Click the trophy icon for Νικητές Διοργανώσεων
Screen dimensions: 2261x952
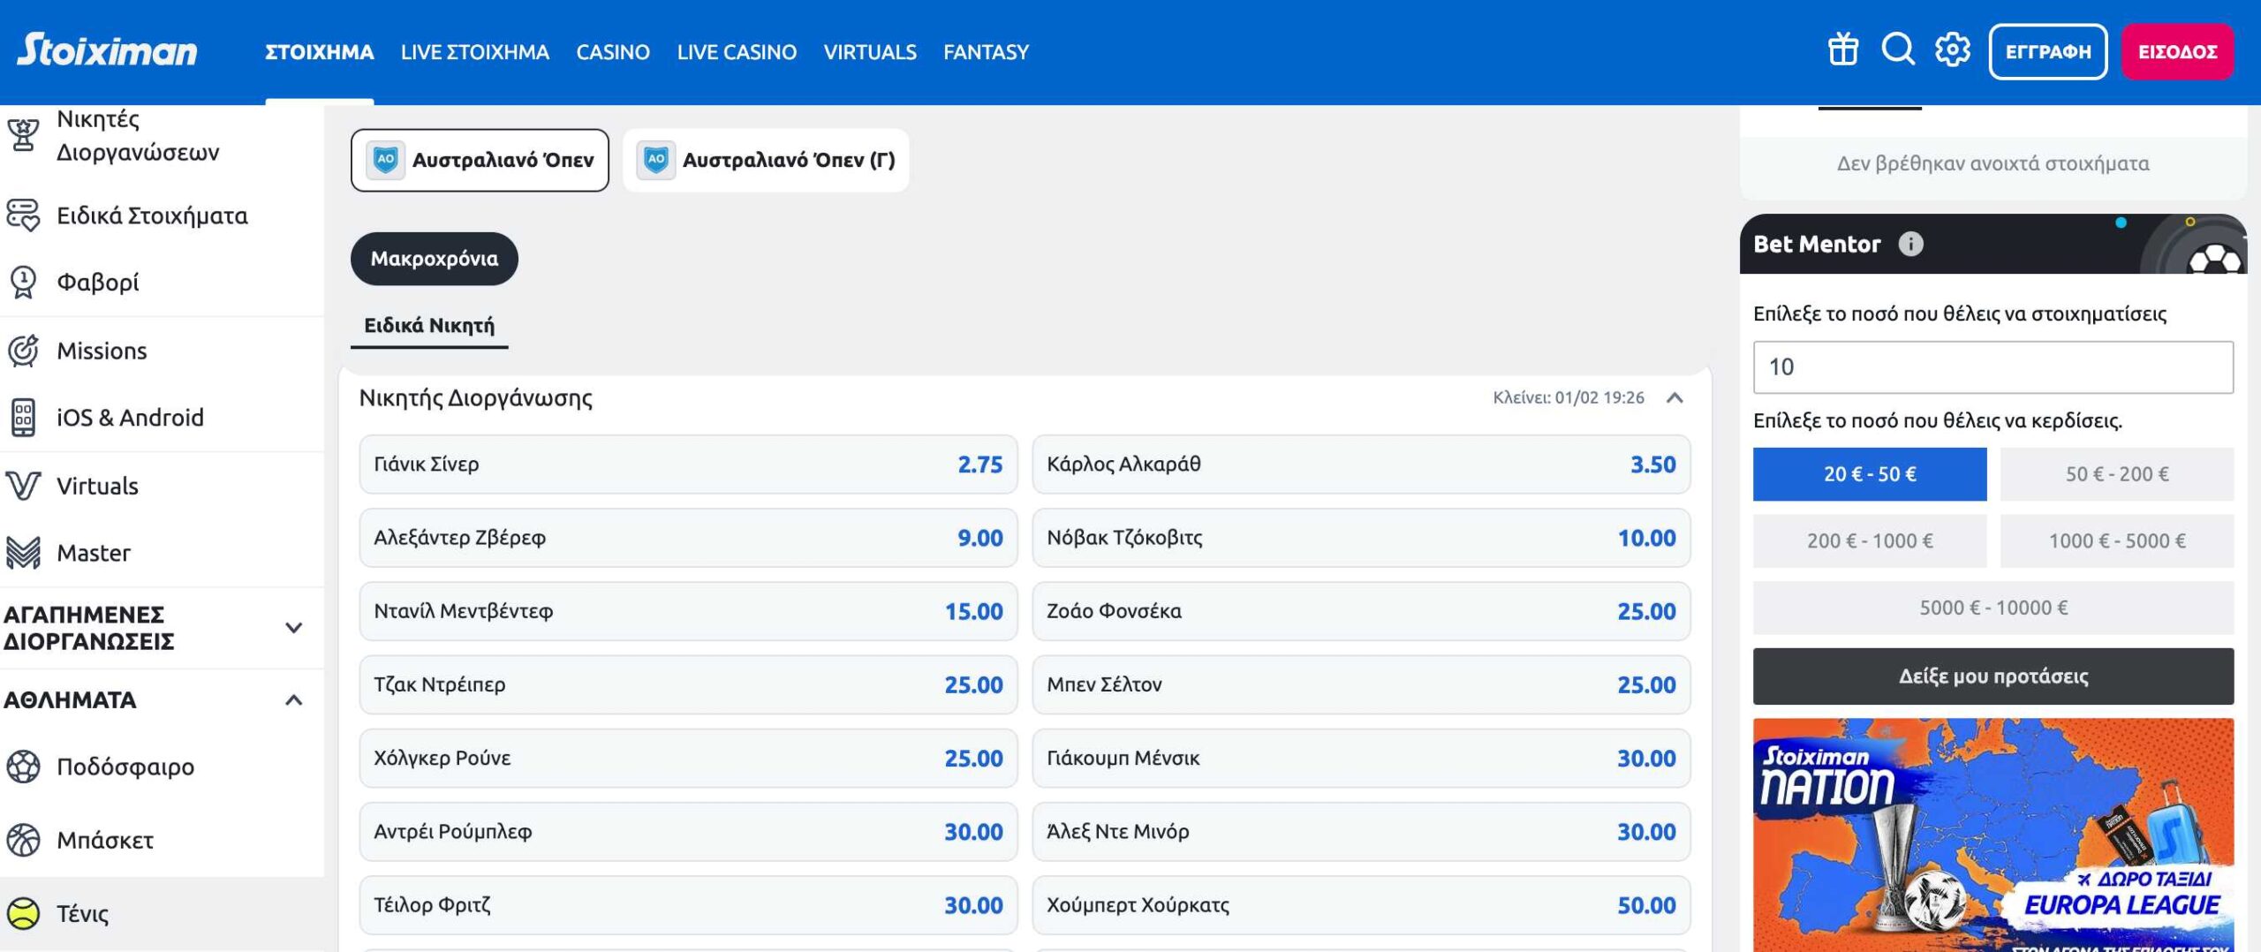[23, 135]
